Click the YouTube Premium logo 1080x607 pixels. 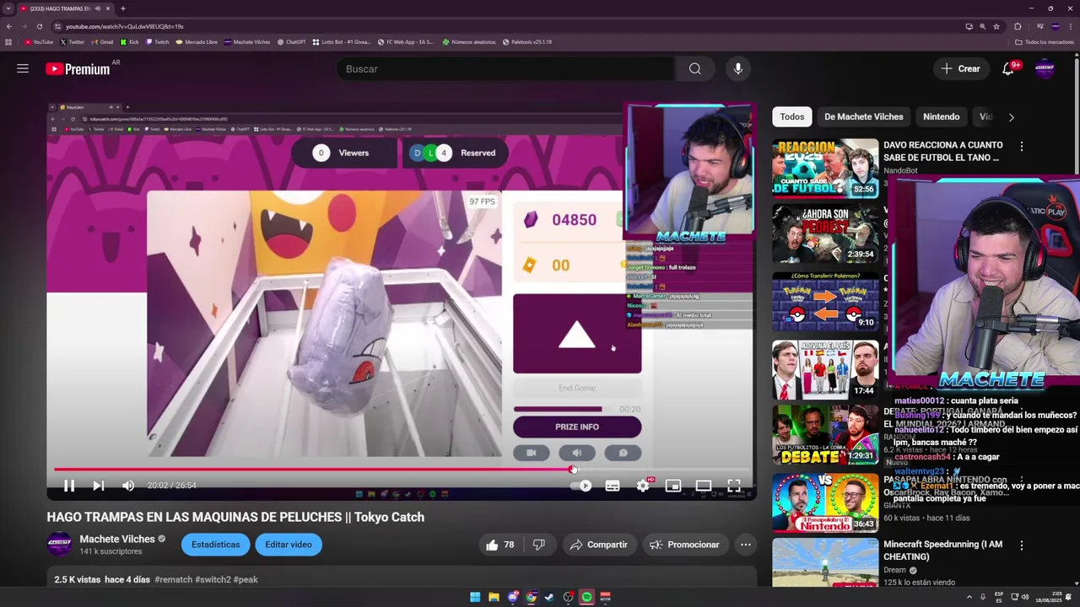tap(78, 69)
